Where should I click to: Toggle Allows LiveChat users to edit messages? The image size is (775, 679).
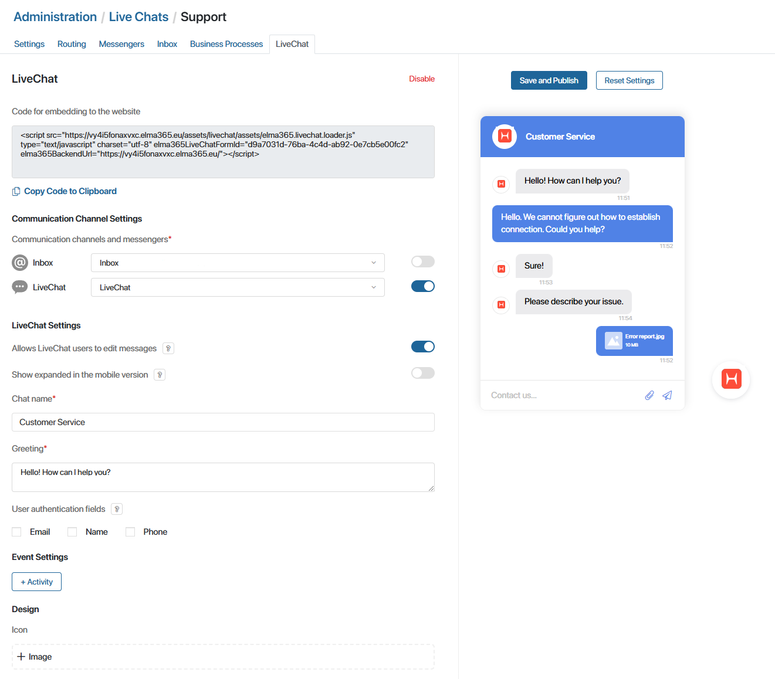tap(423, 347)
